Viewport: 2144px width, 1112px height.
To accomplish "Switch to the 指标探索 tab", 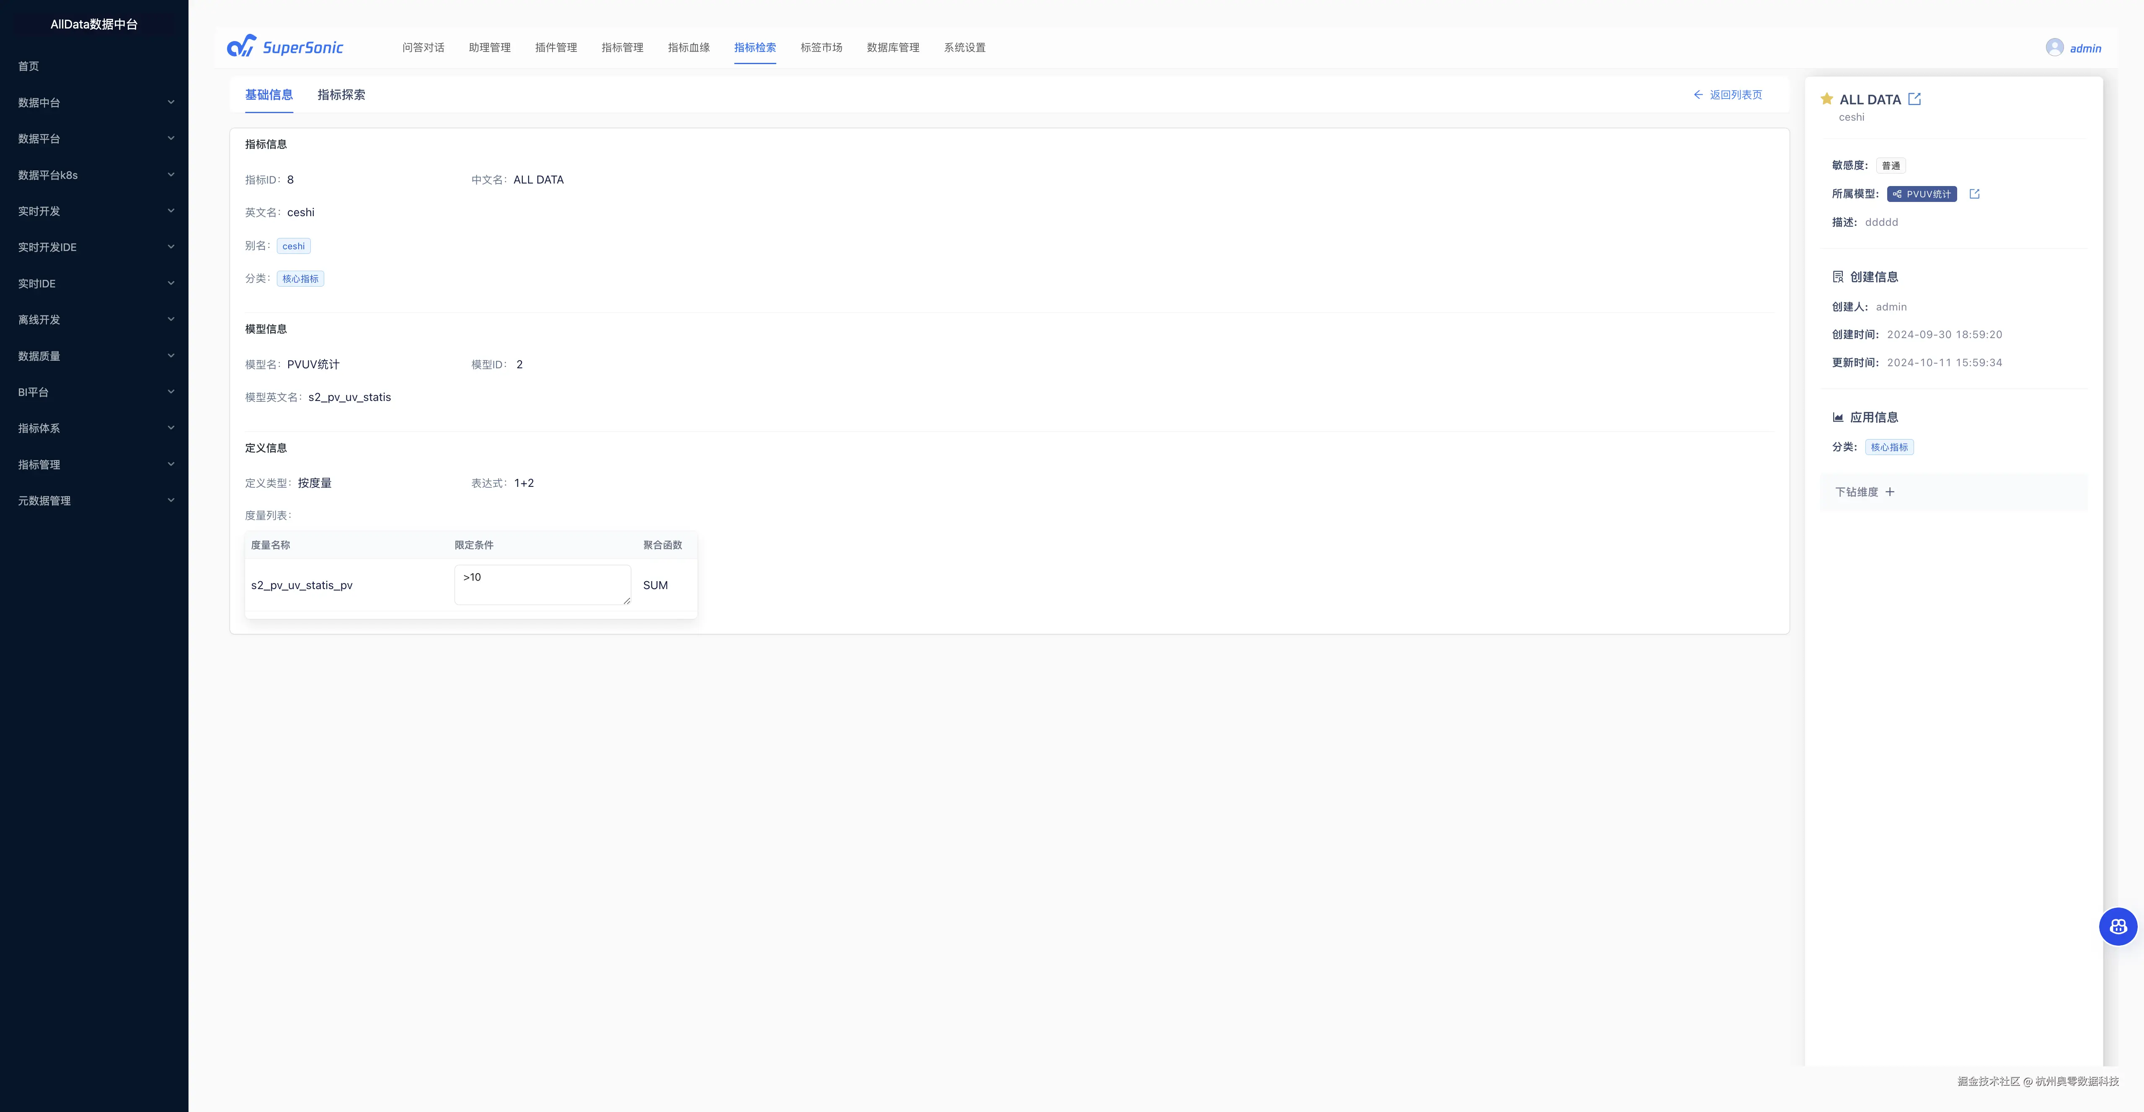I will click(341, 95).
